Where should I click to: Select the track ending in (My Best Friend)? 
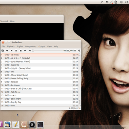click(x=40, y=62)
